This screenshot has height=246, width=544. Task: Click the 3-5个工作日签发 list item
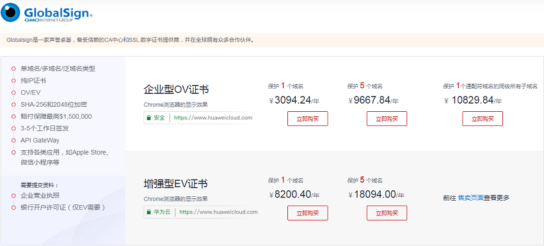[x=45, y=128]
